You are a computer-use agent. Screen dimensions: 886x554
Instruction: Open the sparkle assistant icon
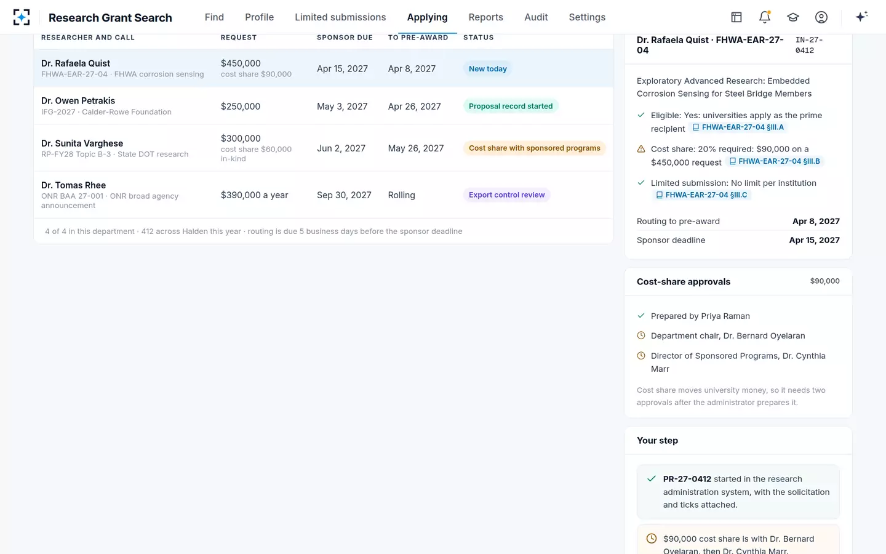861,17
